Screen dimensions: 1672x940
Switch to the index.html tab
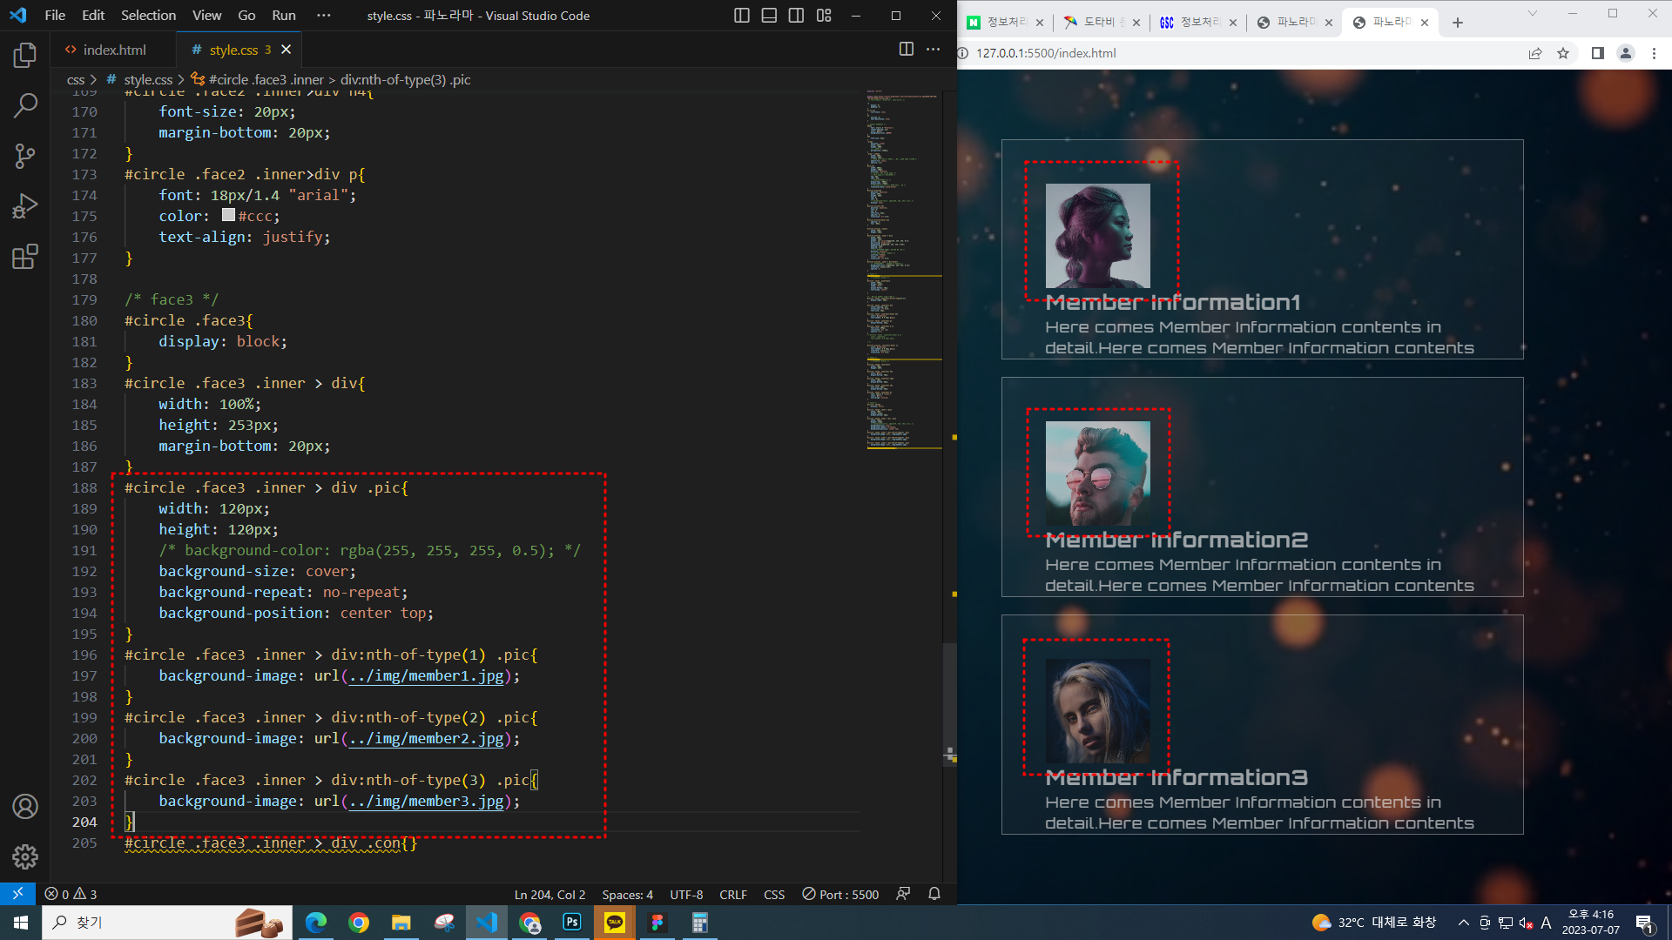click(113, 50)
